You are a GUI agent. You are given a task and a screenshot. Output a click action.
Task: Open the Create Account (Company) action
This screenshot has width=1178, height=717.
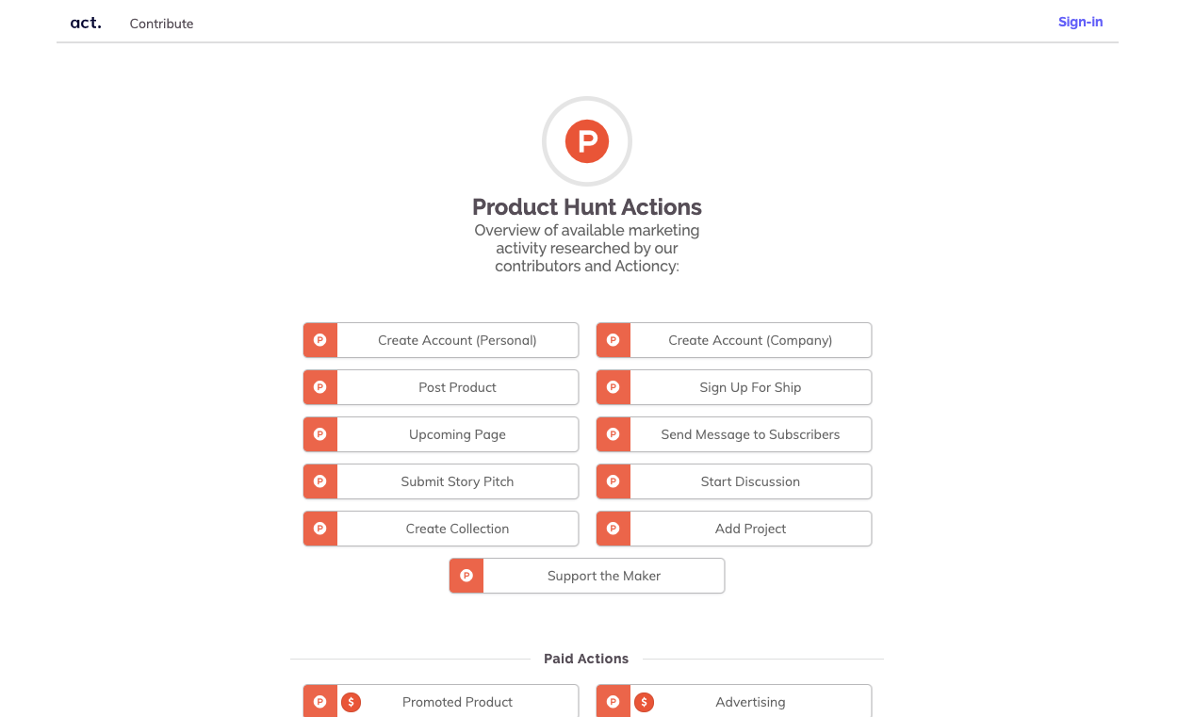pyautogui.click(x=750, y=340)
